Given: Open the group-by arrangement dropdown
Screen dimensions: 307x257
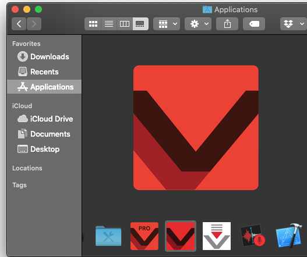Looking at the screenshot, I should [167, 24].
